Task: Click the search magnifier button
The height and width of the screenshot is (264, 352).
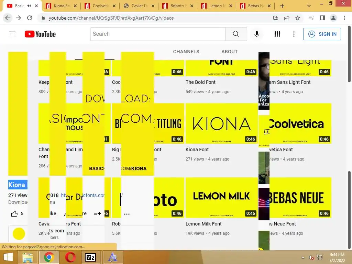Action: (x=236, y=34)
